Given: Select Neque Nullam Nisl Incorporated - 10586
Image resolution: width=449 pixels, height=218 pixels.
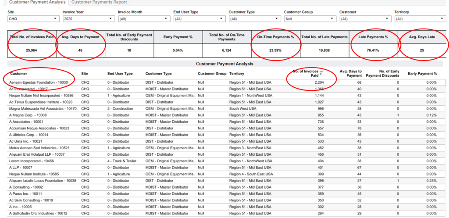Looking at the screenshot, I should 41,95.
